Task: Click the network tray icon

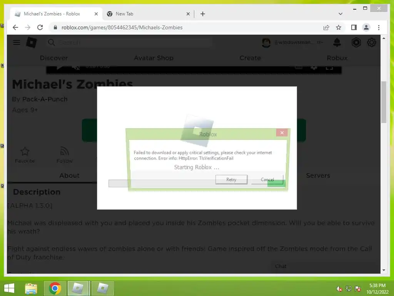Action: 348,289
